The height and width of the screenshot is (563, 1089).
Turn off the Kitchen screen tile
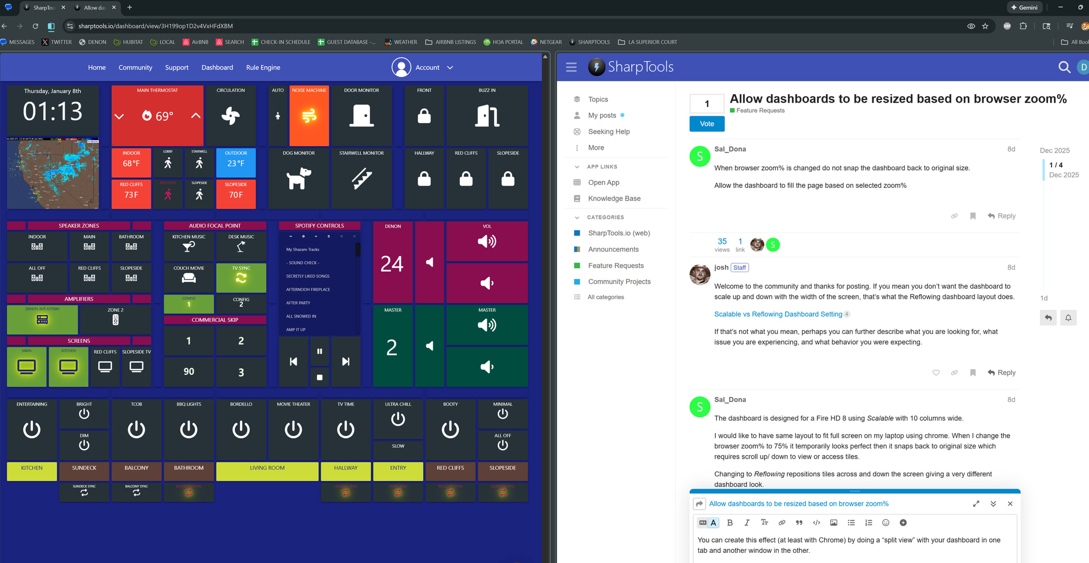[x=69, y=367]
